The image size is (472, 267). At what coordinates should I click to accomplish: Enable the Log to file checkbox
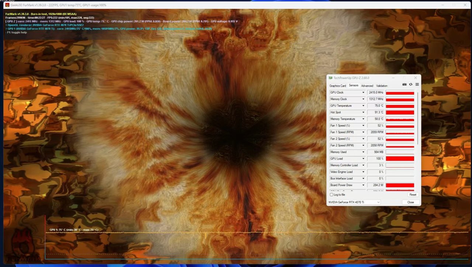coord(331,194)
